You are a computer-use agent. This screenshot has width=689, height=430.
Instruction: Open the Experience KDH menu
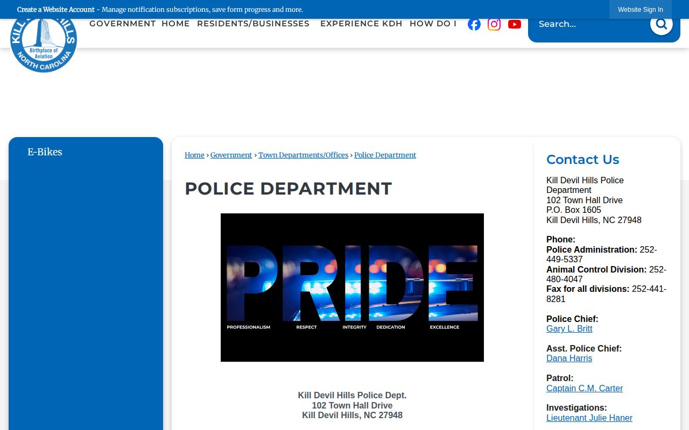(361, 24)
